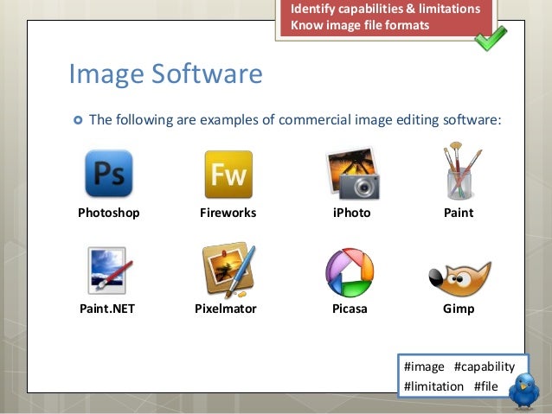The image size is (552, 414).
Task: Click the #image hashtag
Action: pos(424,366)
